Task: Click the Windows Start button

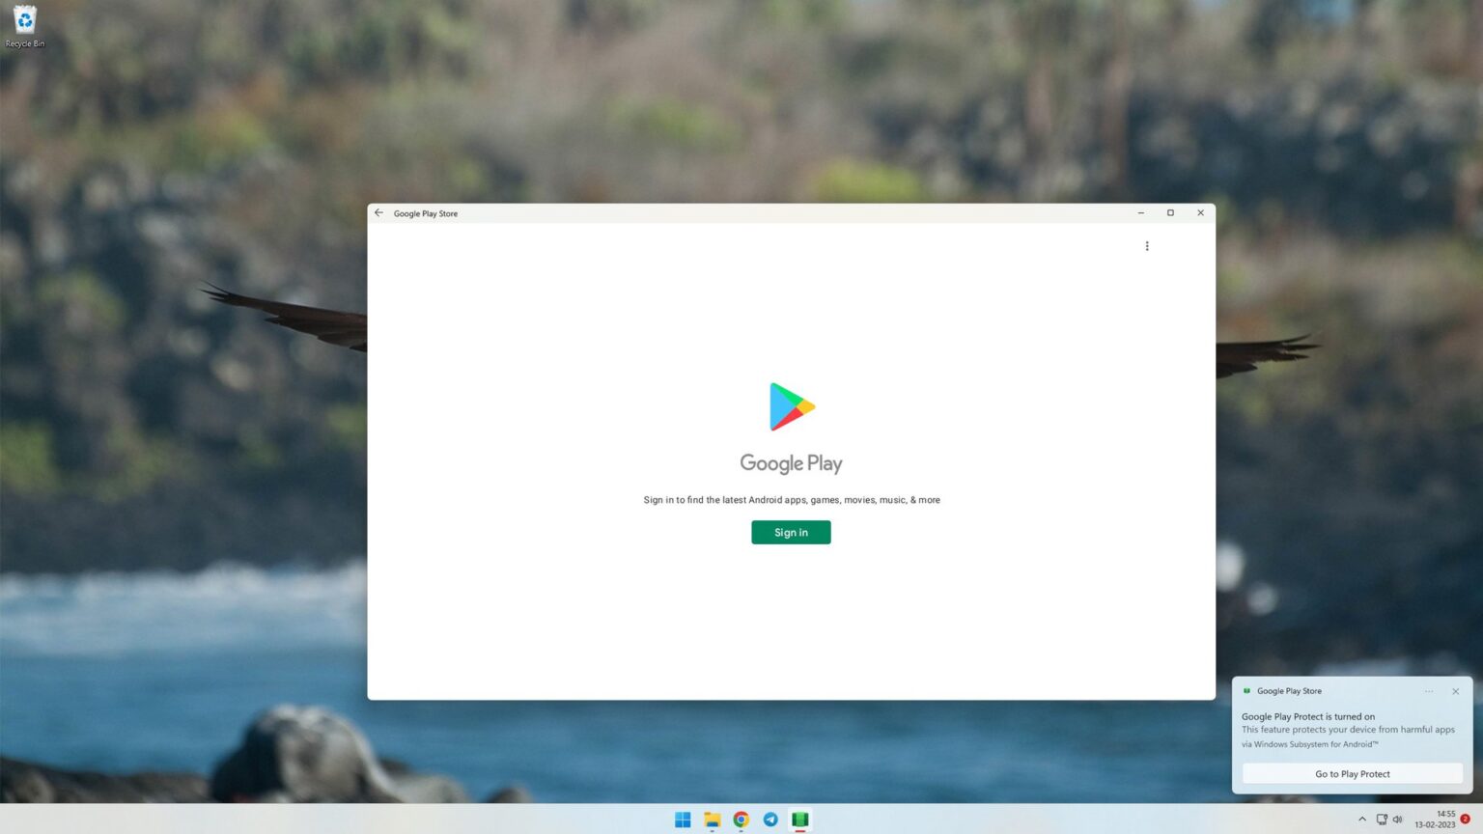Action: coord(682,820)
